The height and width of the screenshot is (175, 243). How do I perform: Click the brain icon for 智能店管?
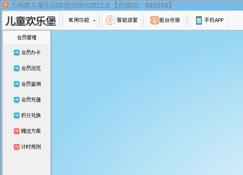[x=110, y=21]
